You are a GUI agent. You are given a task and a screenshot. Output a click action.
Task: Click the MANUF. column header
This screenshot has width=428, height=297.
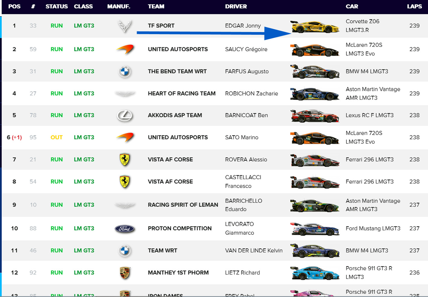coord(118,6)
